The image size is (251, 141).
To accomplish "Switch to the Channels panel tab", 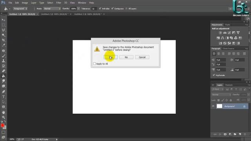I will (229, 85).
